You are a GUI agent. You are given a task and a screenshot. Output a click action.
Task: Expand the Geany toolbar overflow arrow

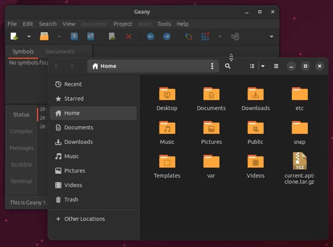(x=272, y=36)
